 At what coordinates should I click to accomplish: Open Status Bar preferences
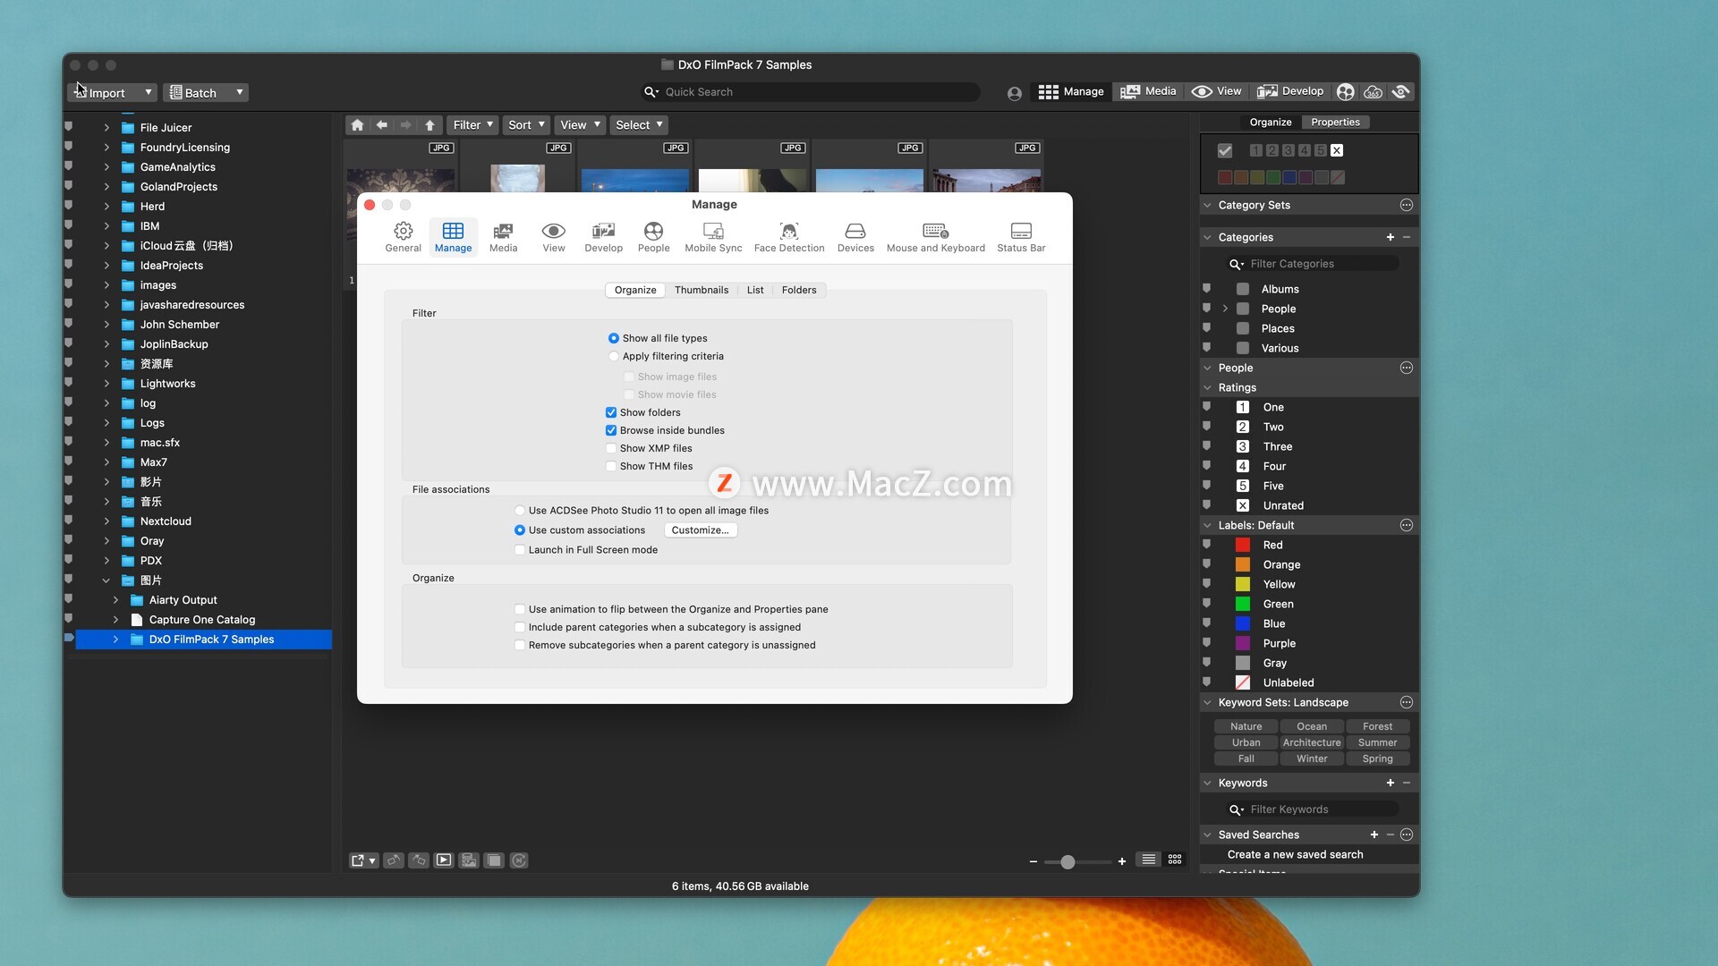(1021, 237)
